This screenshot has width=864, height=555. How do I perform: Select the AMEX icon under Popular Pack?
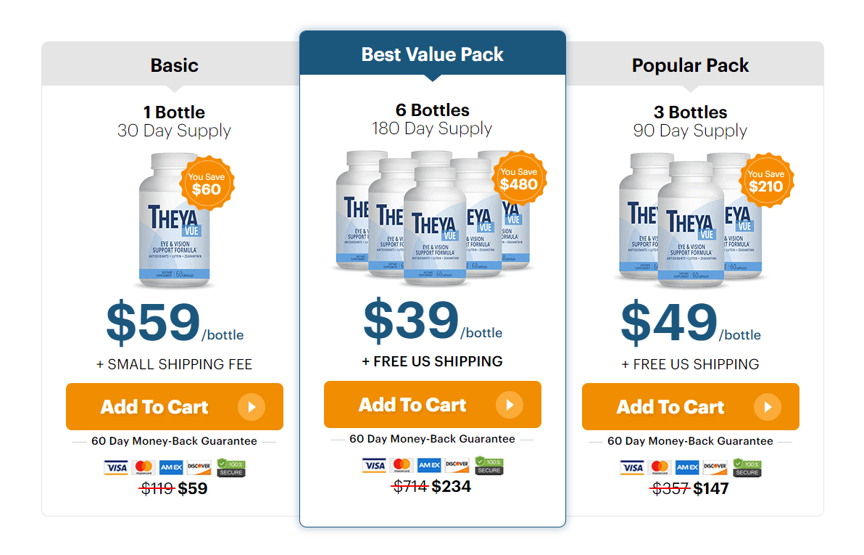point(686,469)
